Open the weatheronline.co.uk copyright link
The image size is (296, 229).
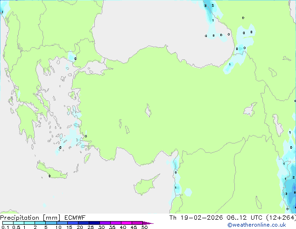point(257,225)
